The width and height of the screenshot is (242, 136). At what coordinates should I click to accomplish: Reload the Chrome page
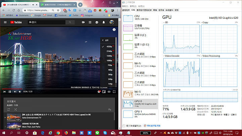(14, 10)
